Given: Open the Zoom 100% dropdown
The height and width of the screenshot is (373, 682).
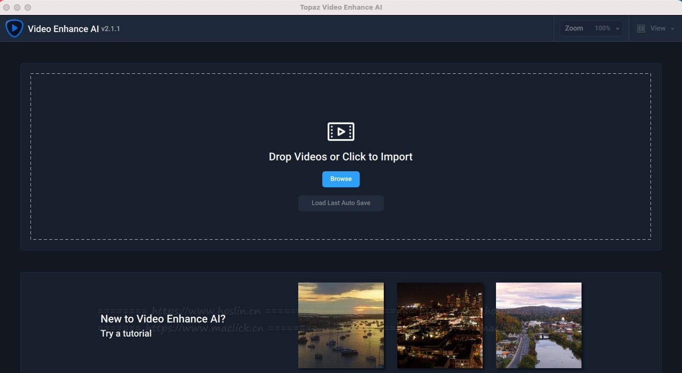Looking at the screenshot, I should click(x=591, y=28).
